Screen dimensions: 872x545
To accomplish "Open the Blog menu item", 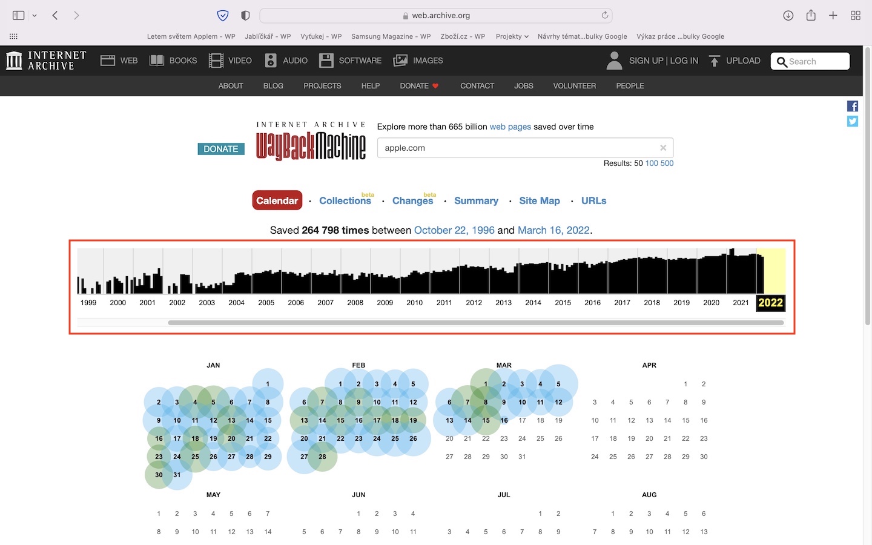I will [273, 86].
